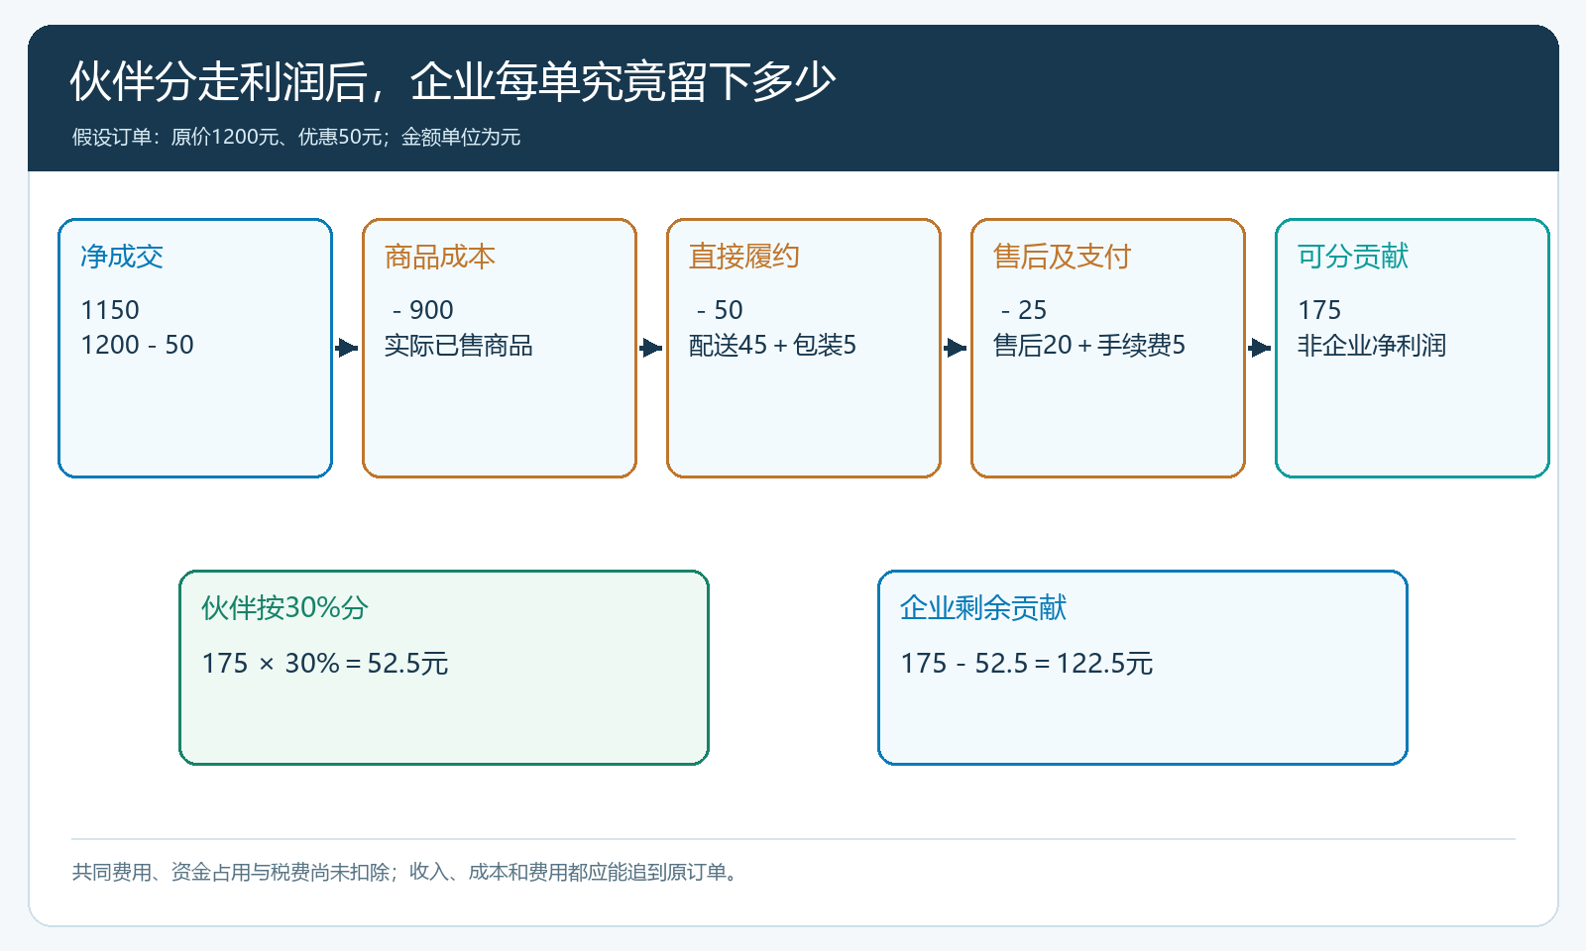This screenshot has width=1586, height=951.
Task: Click the value - 25
Action: pos(1024,310)
